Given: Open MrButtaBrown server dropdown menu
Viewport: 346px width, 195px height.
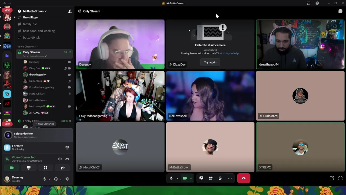Looking at the screenshot, I should [x=35, y=11].
